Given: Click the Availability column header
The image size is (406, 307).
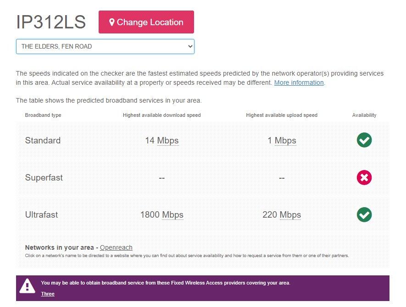Looking at the screenshot, I should coord(364,115).
